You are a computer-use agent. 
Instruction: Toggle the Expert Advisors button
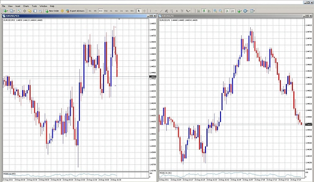point(75,11)
